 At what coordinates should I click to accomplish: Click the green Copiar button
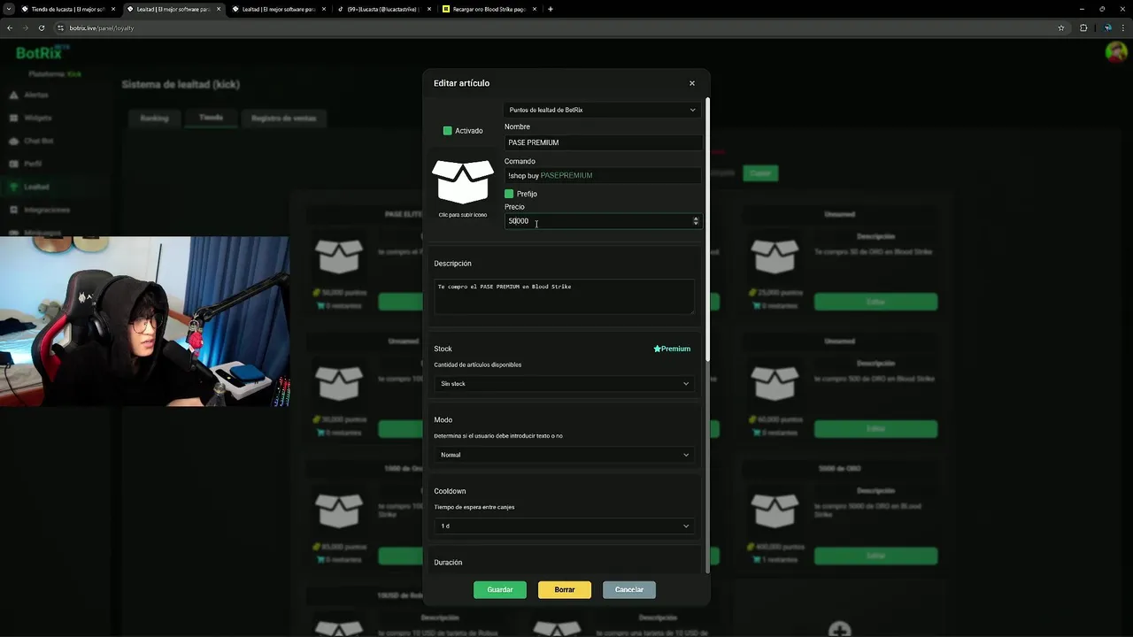point(760,173)
